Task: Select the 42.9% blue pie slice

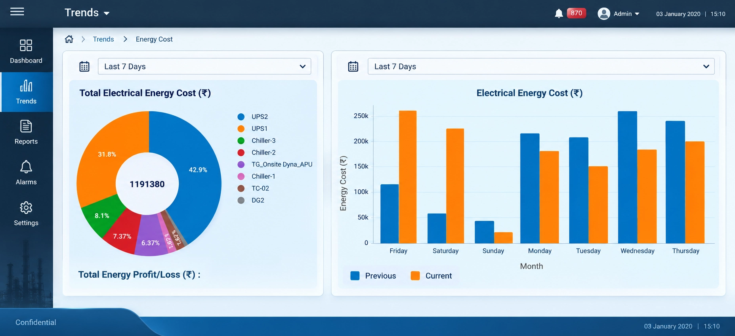Action: coord(198,170)
